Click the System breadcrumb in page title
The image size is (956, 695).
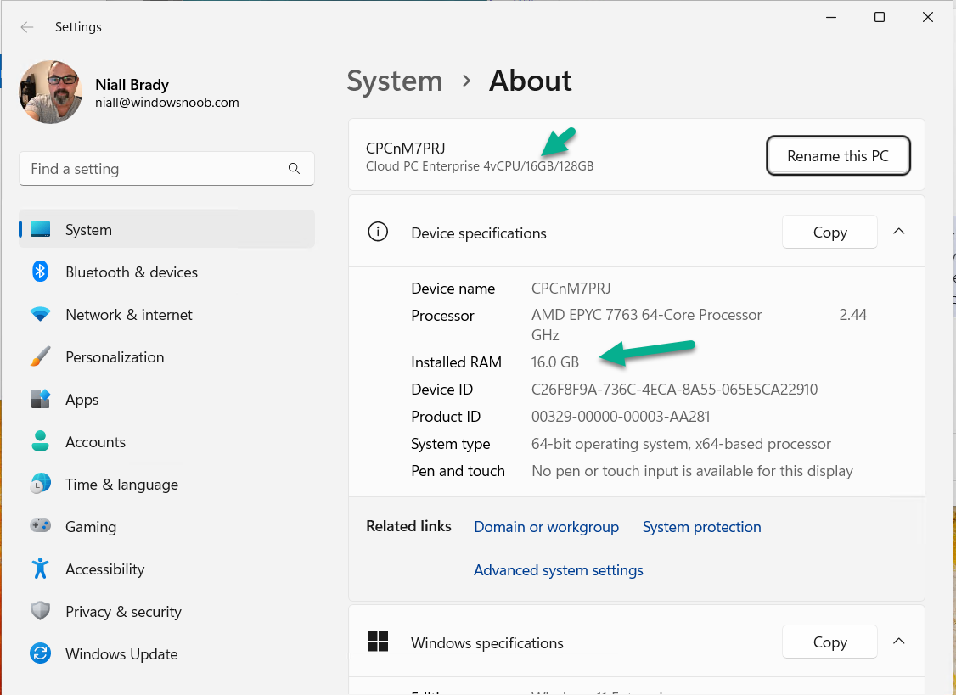pos(395,81)
